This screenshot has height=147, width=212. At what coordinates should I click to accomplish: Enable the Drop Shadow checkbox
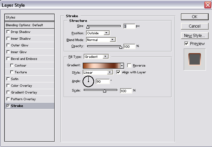point(8,32)
